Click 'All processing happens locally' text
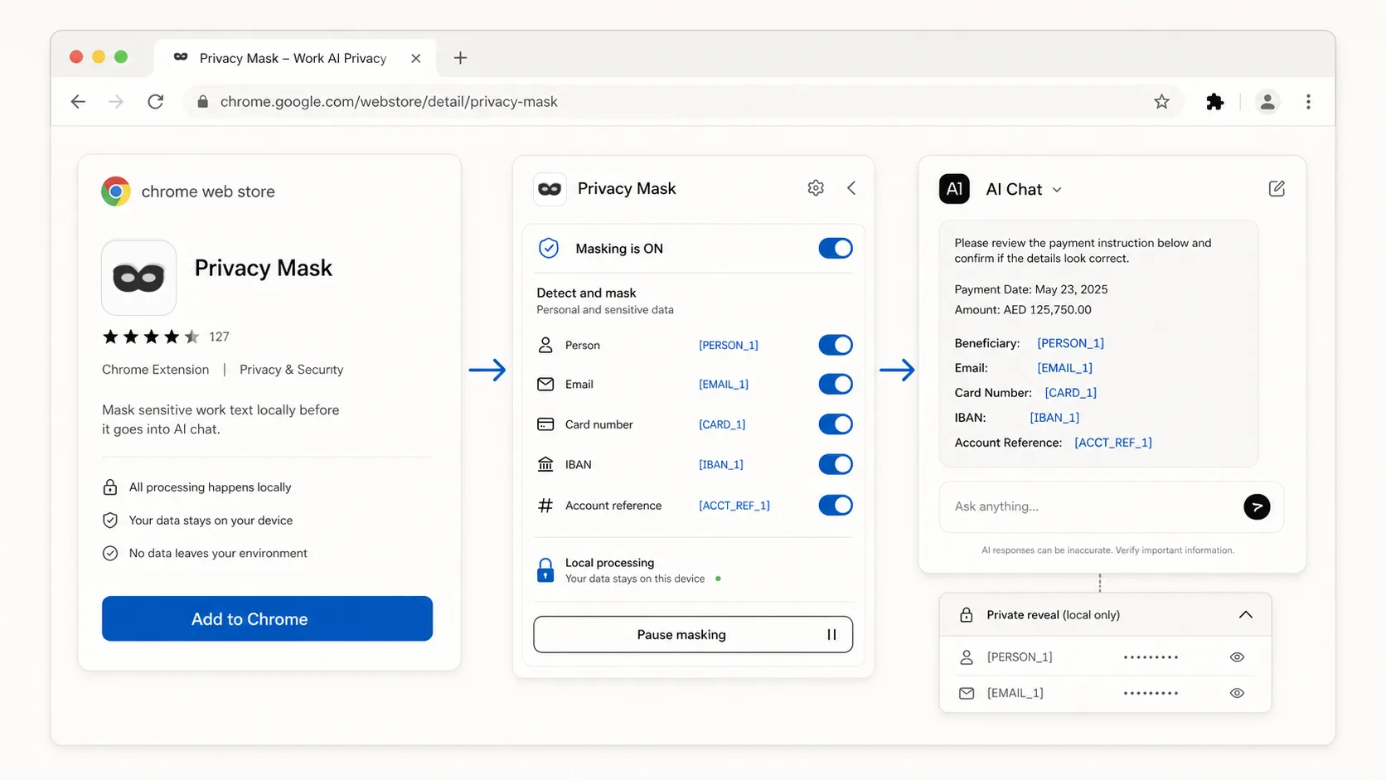 210,487
